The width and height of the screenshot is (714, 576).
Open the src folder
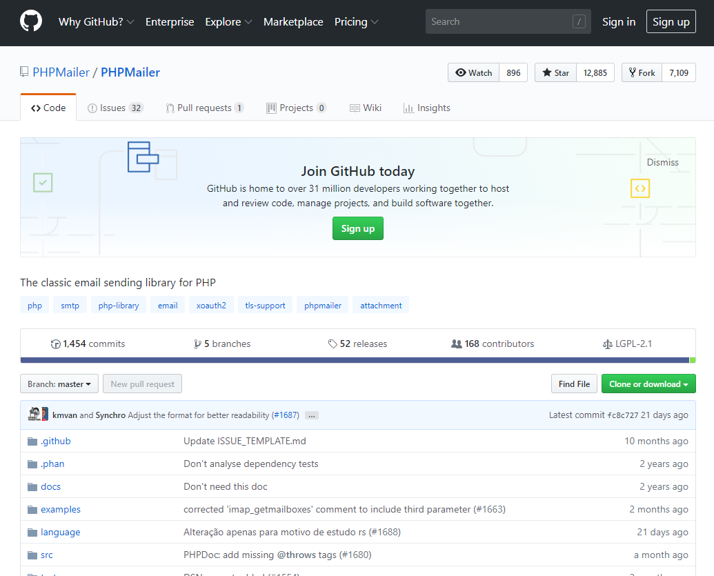tap(46, 555)
